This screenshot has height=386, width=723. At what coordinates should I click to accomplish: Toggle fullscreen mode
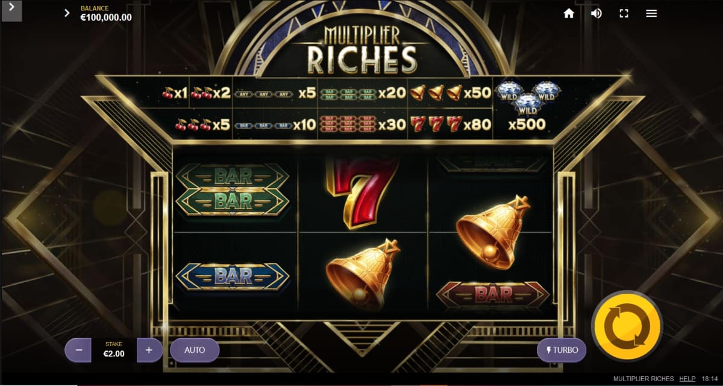pos(624,13)
